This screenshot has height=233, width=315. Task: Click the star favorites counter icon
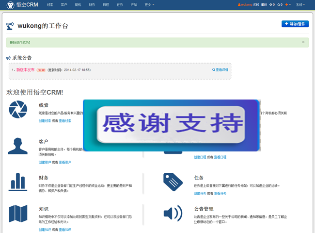click(280, 5)
